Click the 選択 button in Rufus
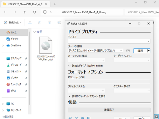The width and height of the screenshot is (159, 119). pyautogui.click(x=140, y=51)
